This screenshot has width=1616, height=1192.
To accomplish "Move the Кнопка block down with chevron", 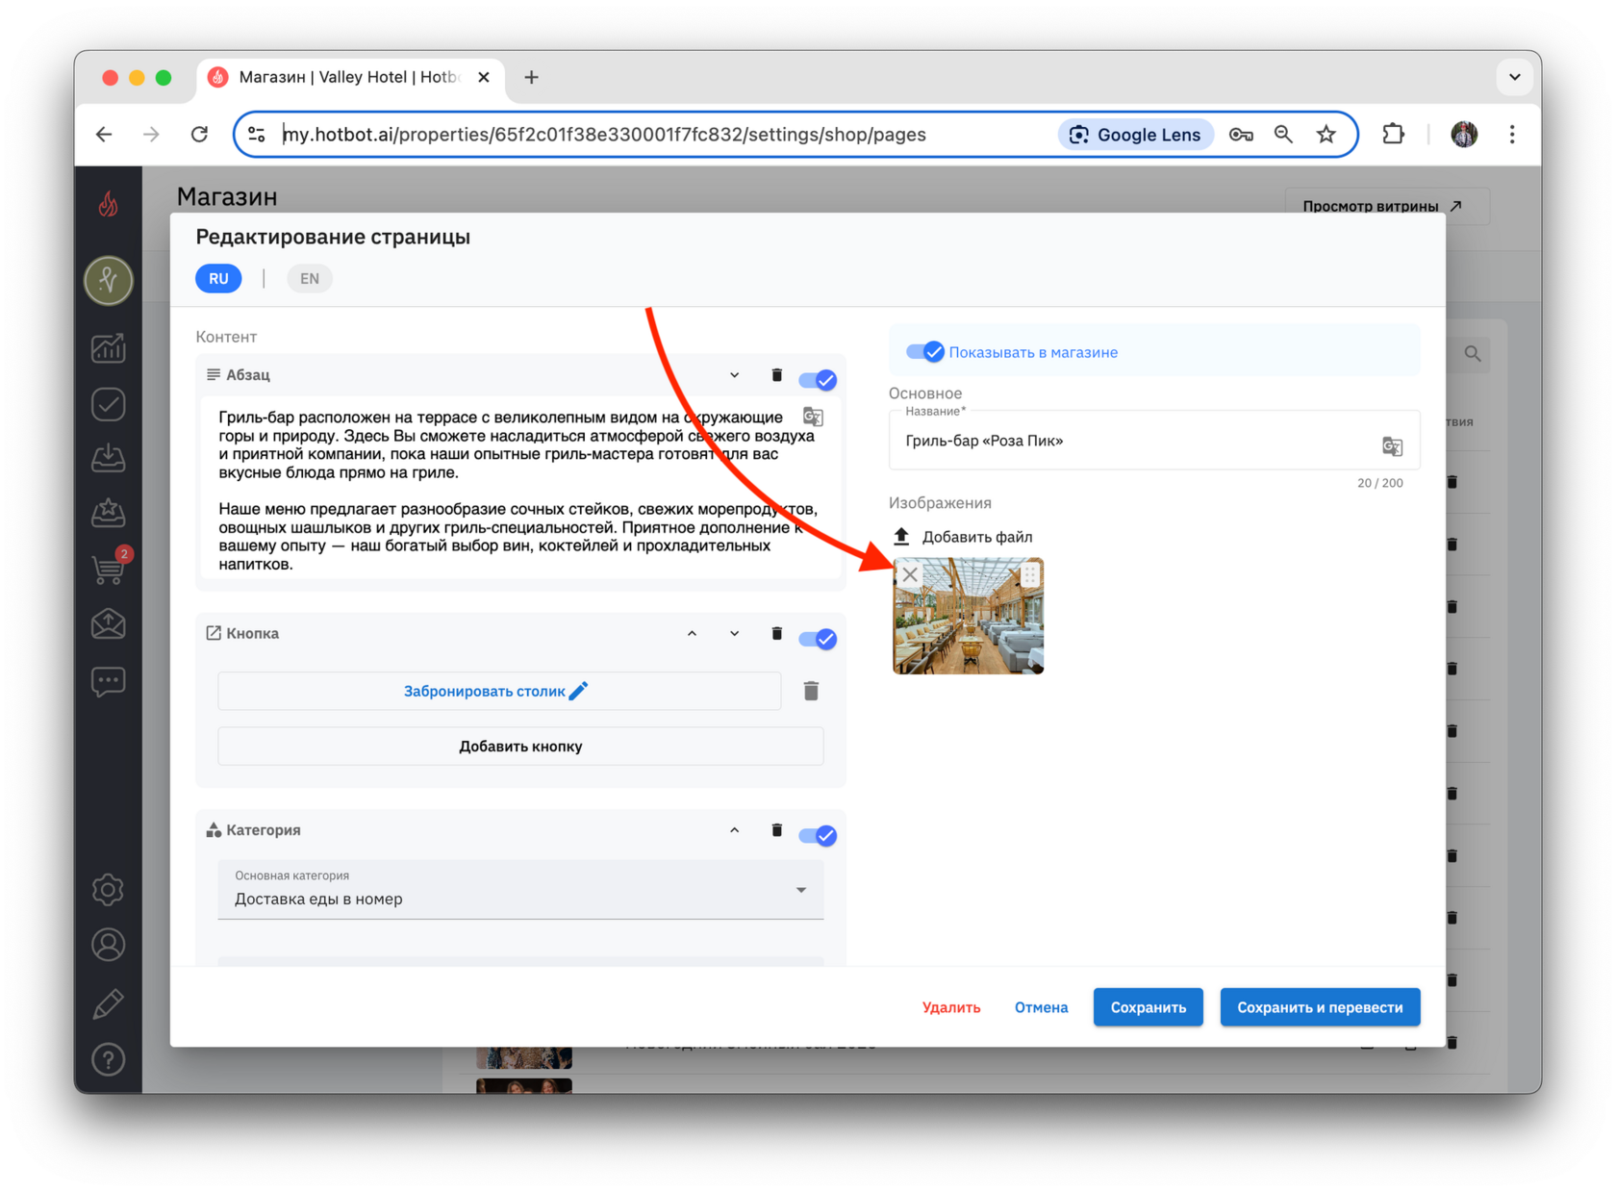I will click(734, 633).
